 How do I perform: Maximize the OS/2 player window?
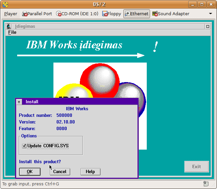(202, 4)
